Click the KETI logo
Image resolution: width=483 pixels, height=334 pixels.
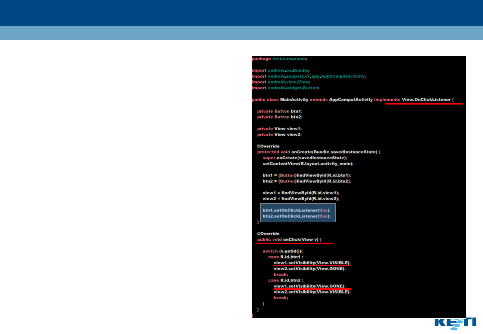pyautogui.click(x=455, y=323)
